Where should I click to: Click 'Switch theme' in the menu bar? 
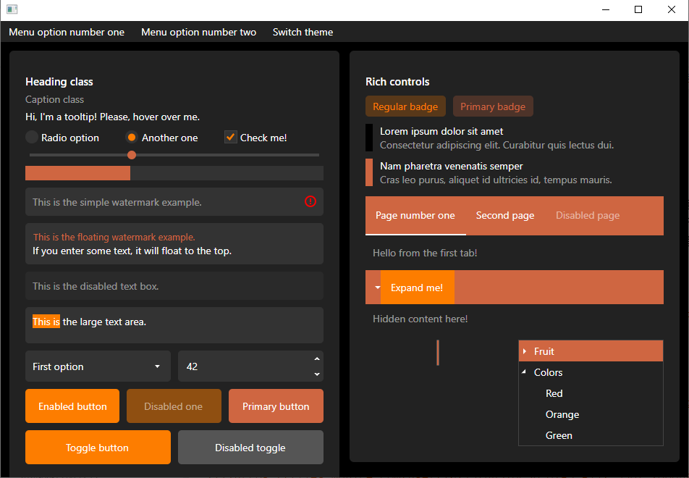point(303,32)
